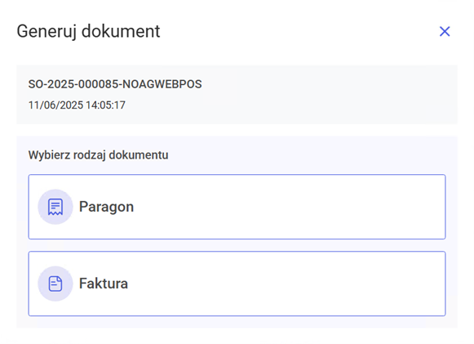Click the Faktura document page icon

55,284
